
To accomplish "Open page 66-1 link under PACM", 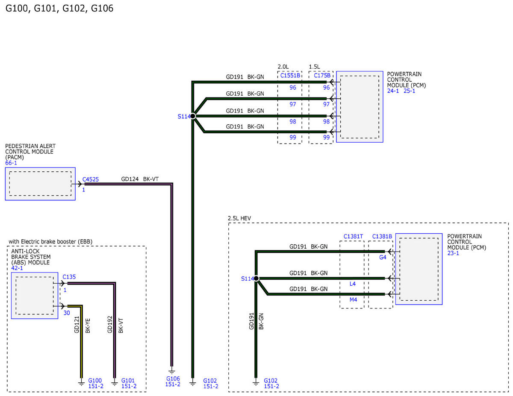I will pos(12,163).
